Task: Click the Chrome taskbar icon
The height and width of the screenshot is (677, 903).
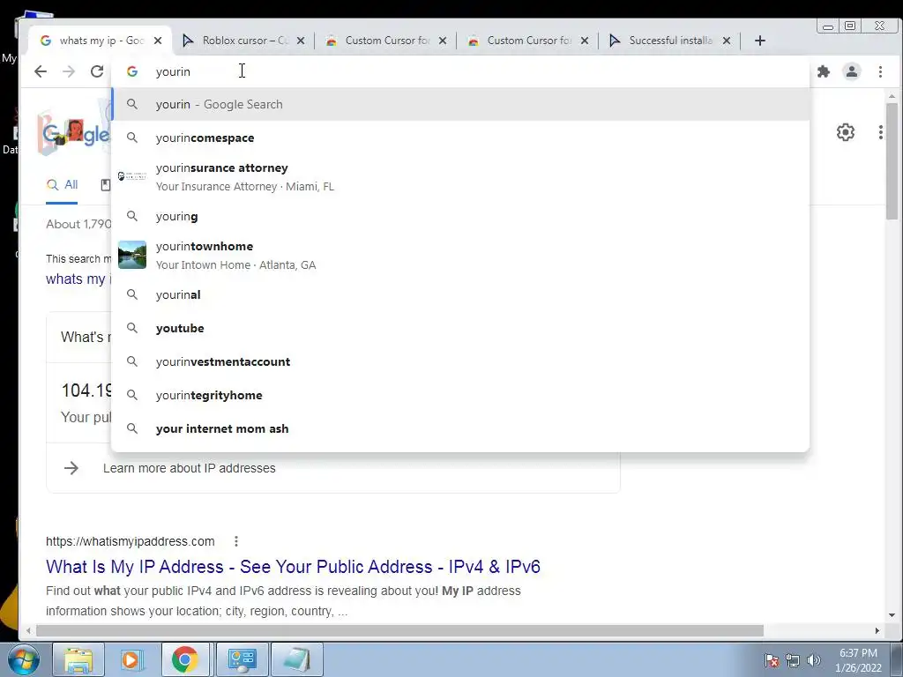Action: pos(184,659)
